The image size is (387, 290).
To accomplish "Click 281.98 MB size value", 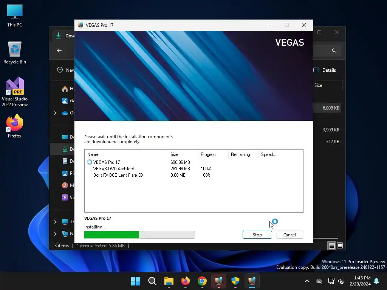I will 180,169.
